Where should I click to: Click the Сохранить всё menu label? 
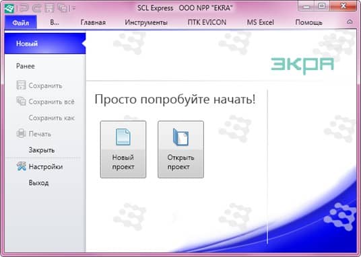tap(51, 102)
